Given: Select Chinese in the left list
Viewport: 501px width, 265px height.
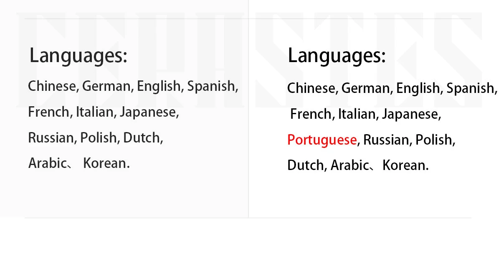Looking at the screenshot, I should click(52, 86).
